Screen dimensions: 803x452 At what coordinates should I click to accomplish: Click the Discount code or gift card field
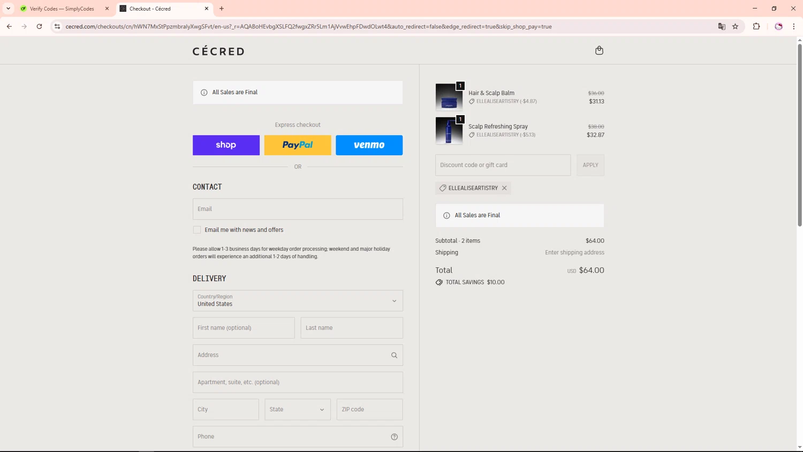(x=503, y=165)
